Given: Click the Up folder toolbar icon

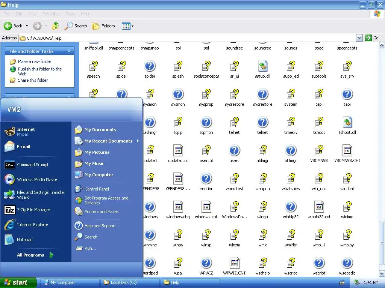Looking at the screenshot, I should pos(55,26).
